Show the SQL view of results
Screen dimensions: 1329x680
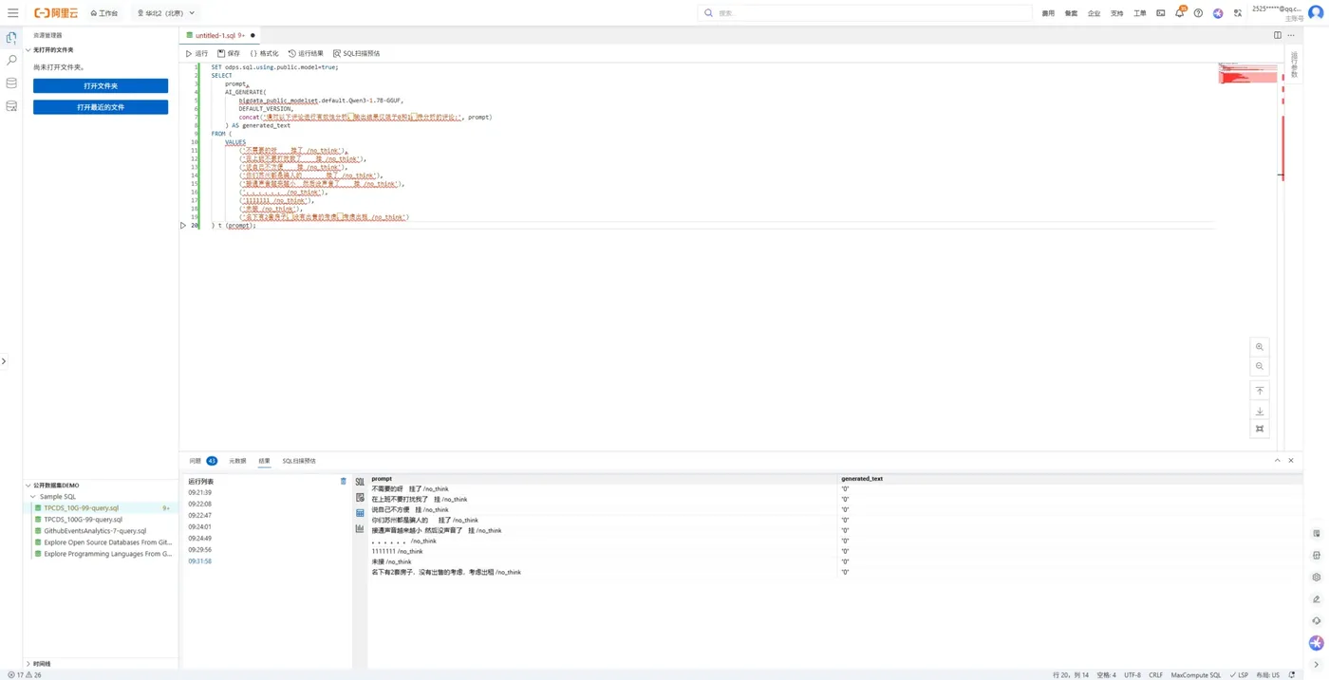pos(360,482)
